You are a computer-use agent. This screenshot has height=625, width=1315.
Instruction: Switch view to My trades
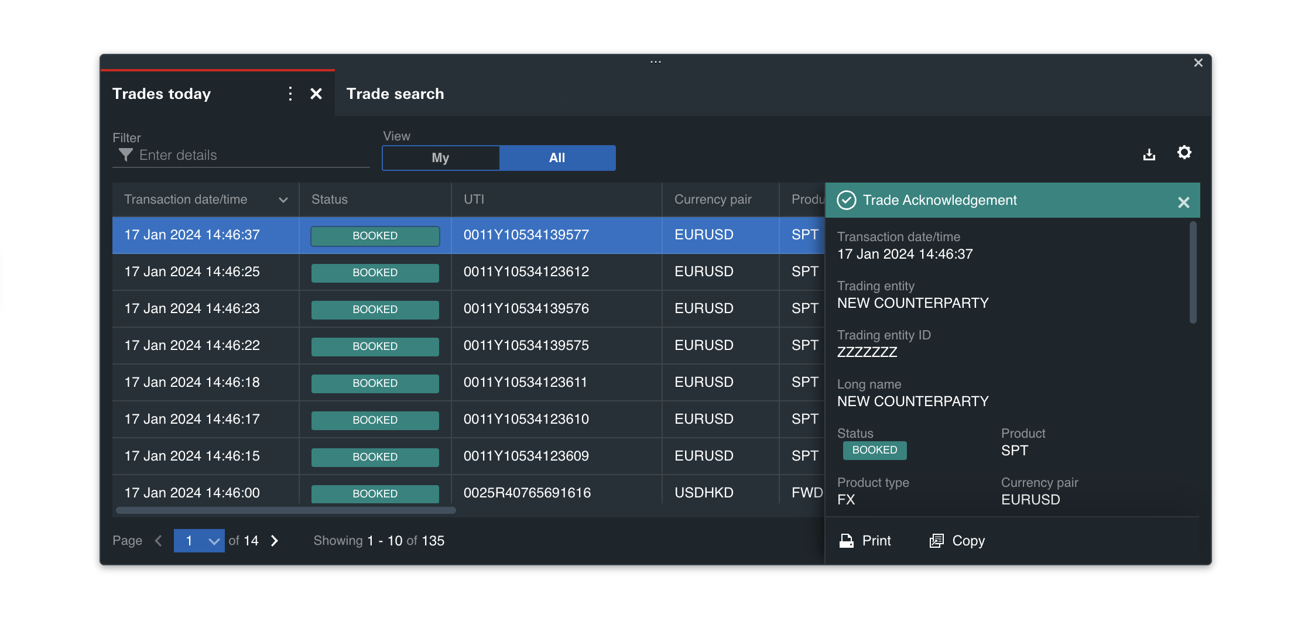(440, 158)
